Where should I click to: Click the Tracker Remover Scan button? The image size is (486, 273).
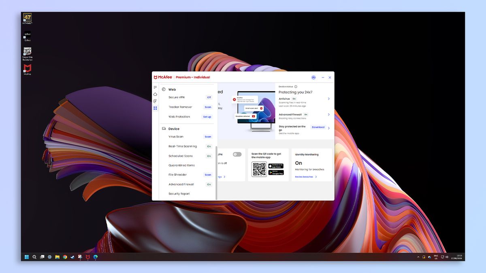[208, 107]
